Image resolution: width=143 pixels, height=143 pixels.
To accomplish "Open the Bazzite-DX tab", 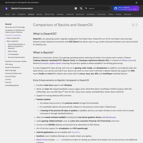I will pyautogui.click(x=80, y=14).
